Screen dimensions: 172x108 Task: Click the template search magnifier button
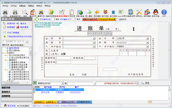click(26, 41)
